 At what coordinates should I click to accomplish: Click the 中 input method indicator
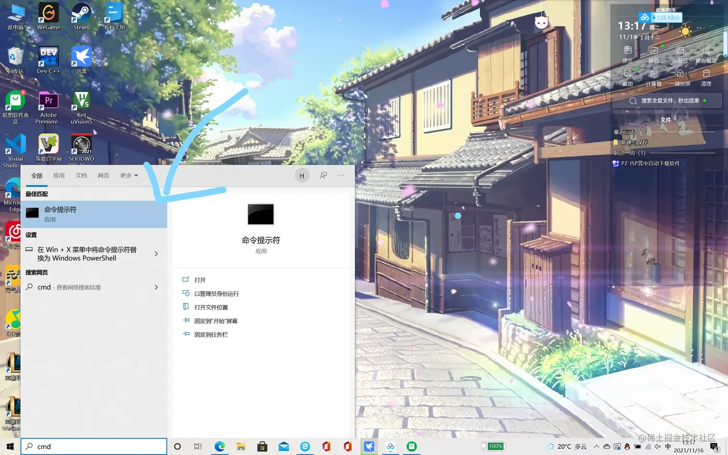click(668, 446)
